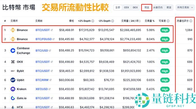
Task: Open the info icon next to +2% Depth
Action: [93, 21]
